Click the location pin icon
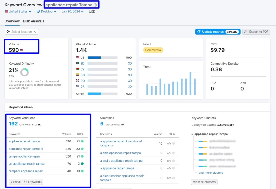 (x=8, y=32)
